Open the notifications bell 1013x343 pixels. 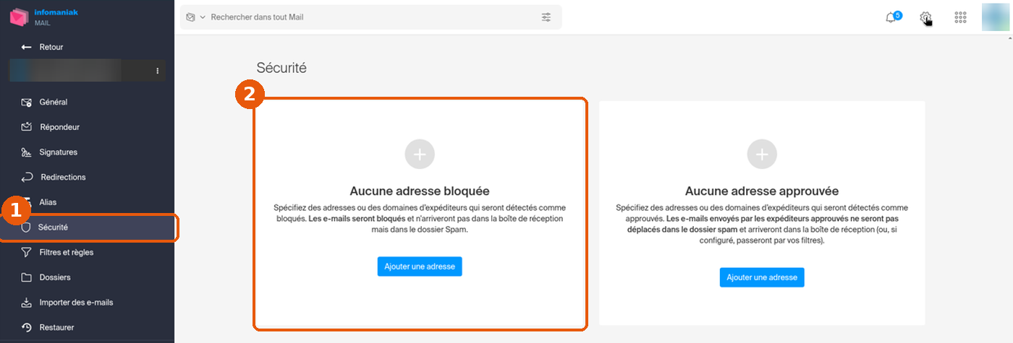tap(891, 18)
